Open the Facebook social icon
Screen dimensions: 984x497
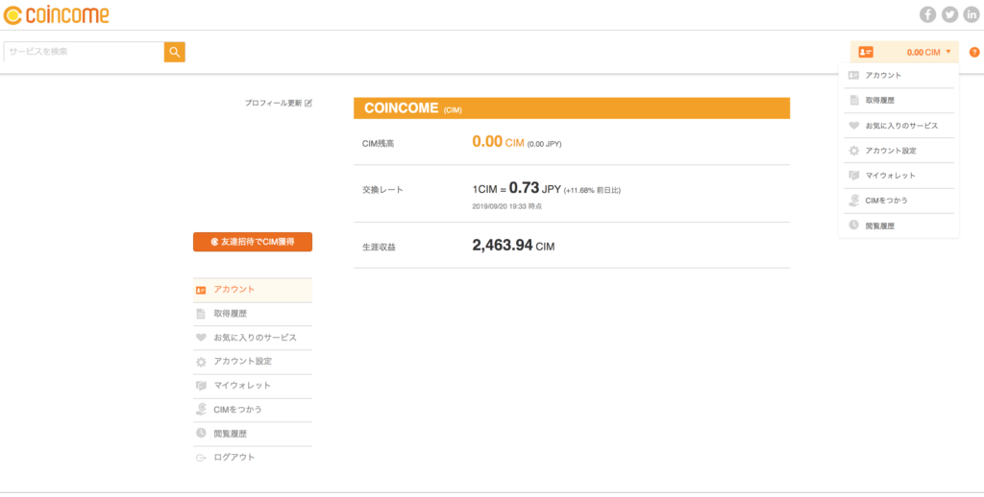click(x=927, y=14)
